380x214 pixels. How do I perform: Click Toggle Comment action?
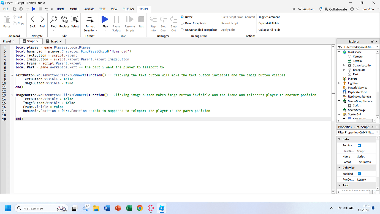[x=269, y=17]
